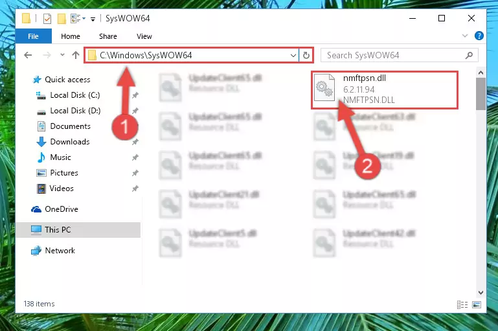Refresh the SysWOW64 folder

coord(306,55)
